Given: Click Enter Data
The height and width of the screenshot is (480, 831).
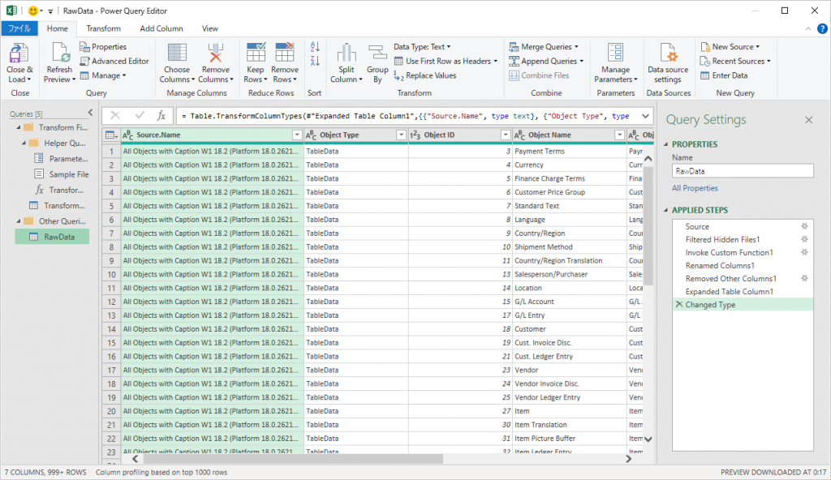Looking at the screenshot, I should point(724,75).
